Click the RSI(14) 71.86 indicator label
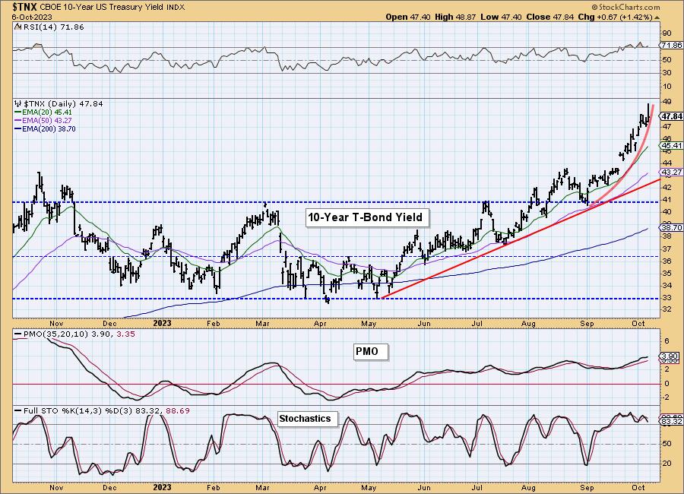 click(x=52, y=27)
